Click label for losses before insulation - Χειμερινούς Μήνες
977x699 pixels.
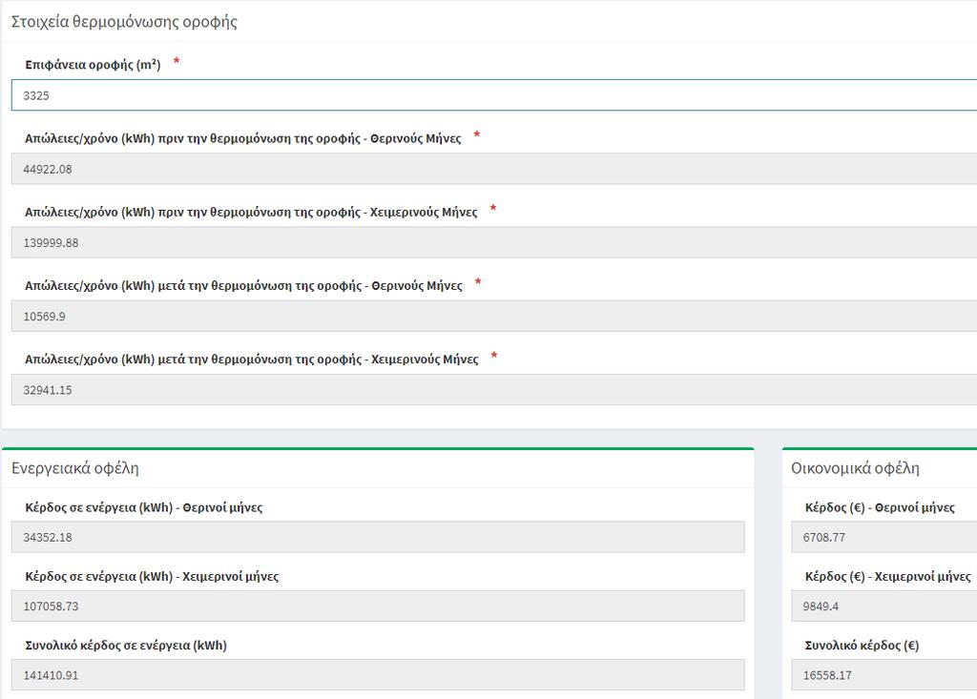[251, 212]
